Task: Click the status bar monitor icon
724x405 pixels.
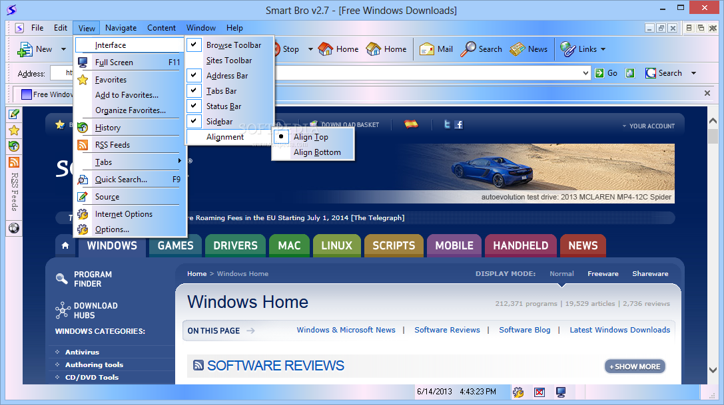Action: coord(561,392)
